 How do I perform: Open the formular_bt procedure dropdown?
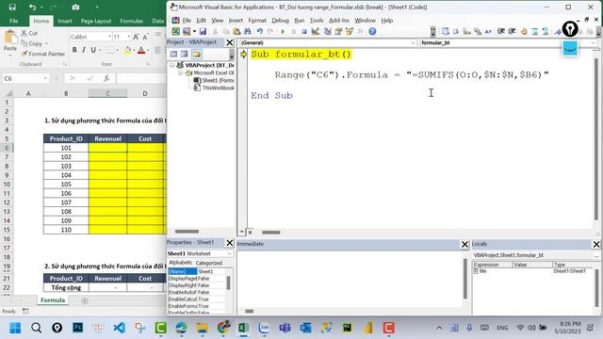click(593, 42)
